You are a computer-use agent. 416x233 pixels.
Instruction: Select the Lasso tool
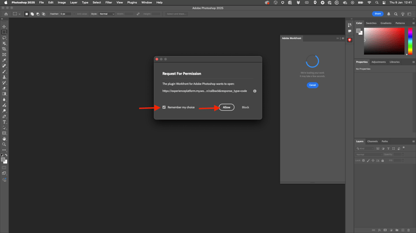pyautogui.click(x=4, y=38)
